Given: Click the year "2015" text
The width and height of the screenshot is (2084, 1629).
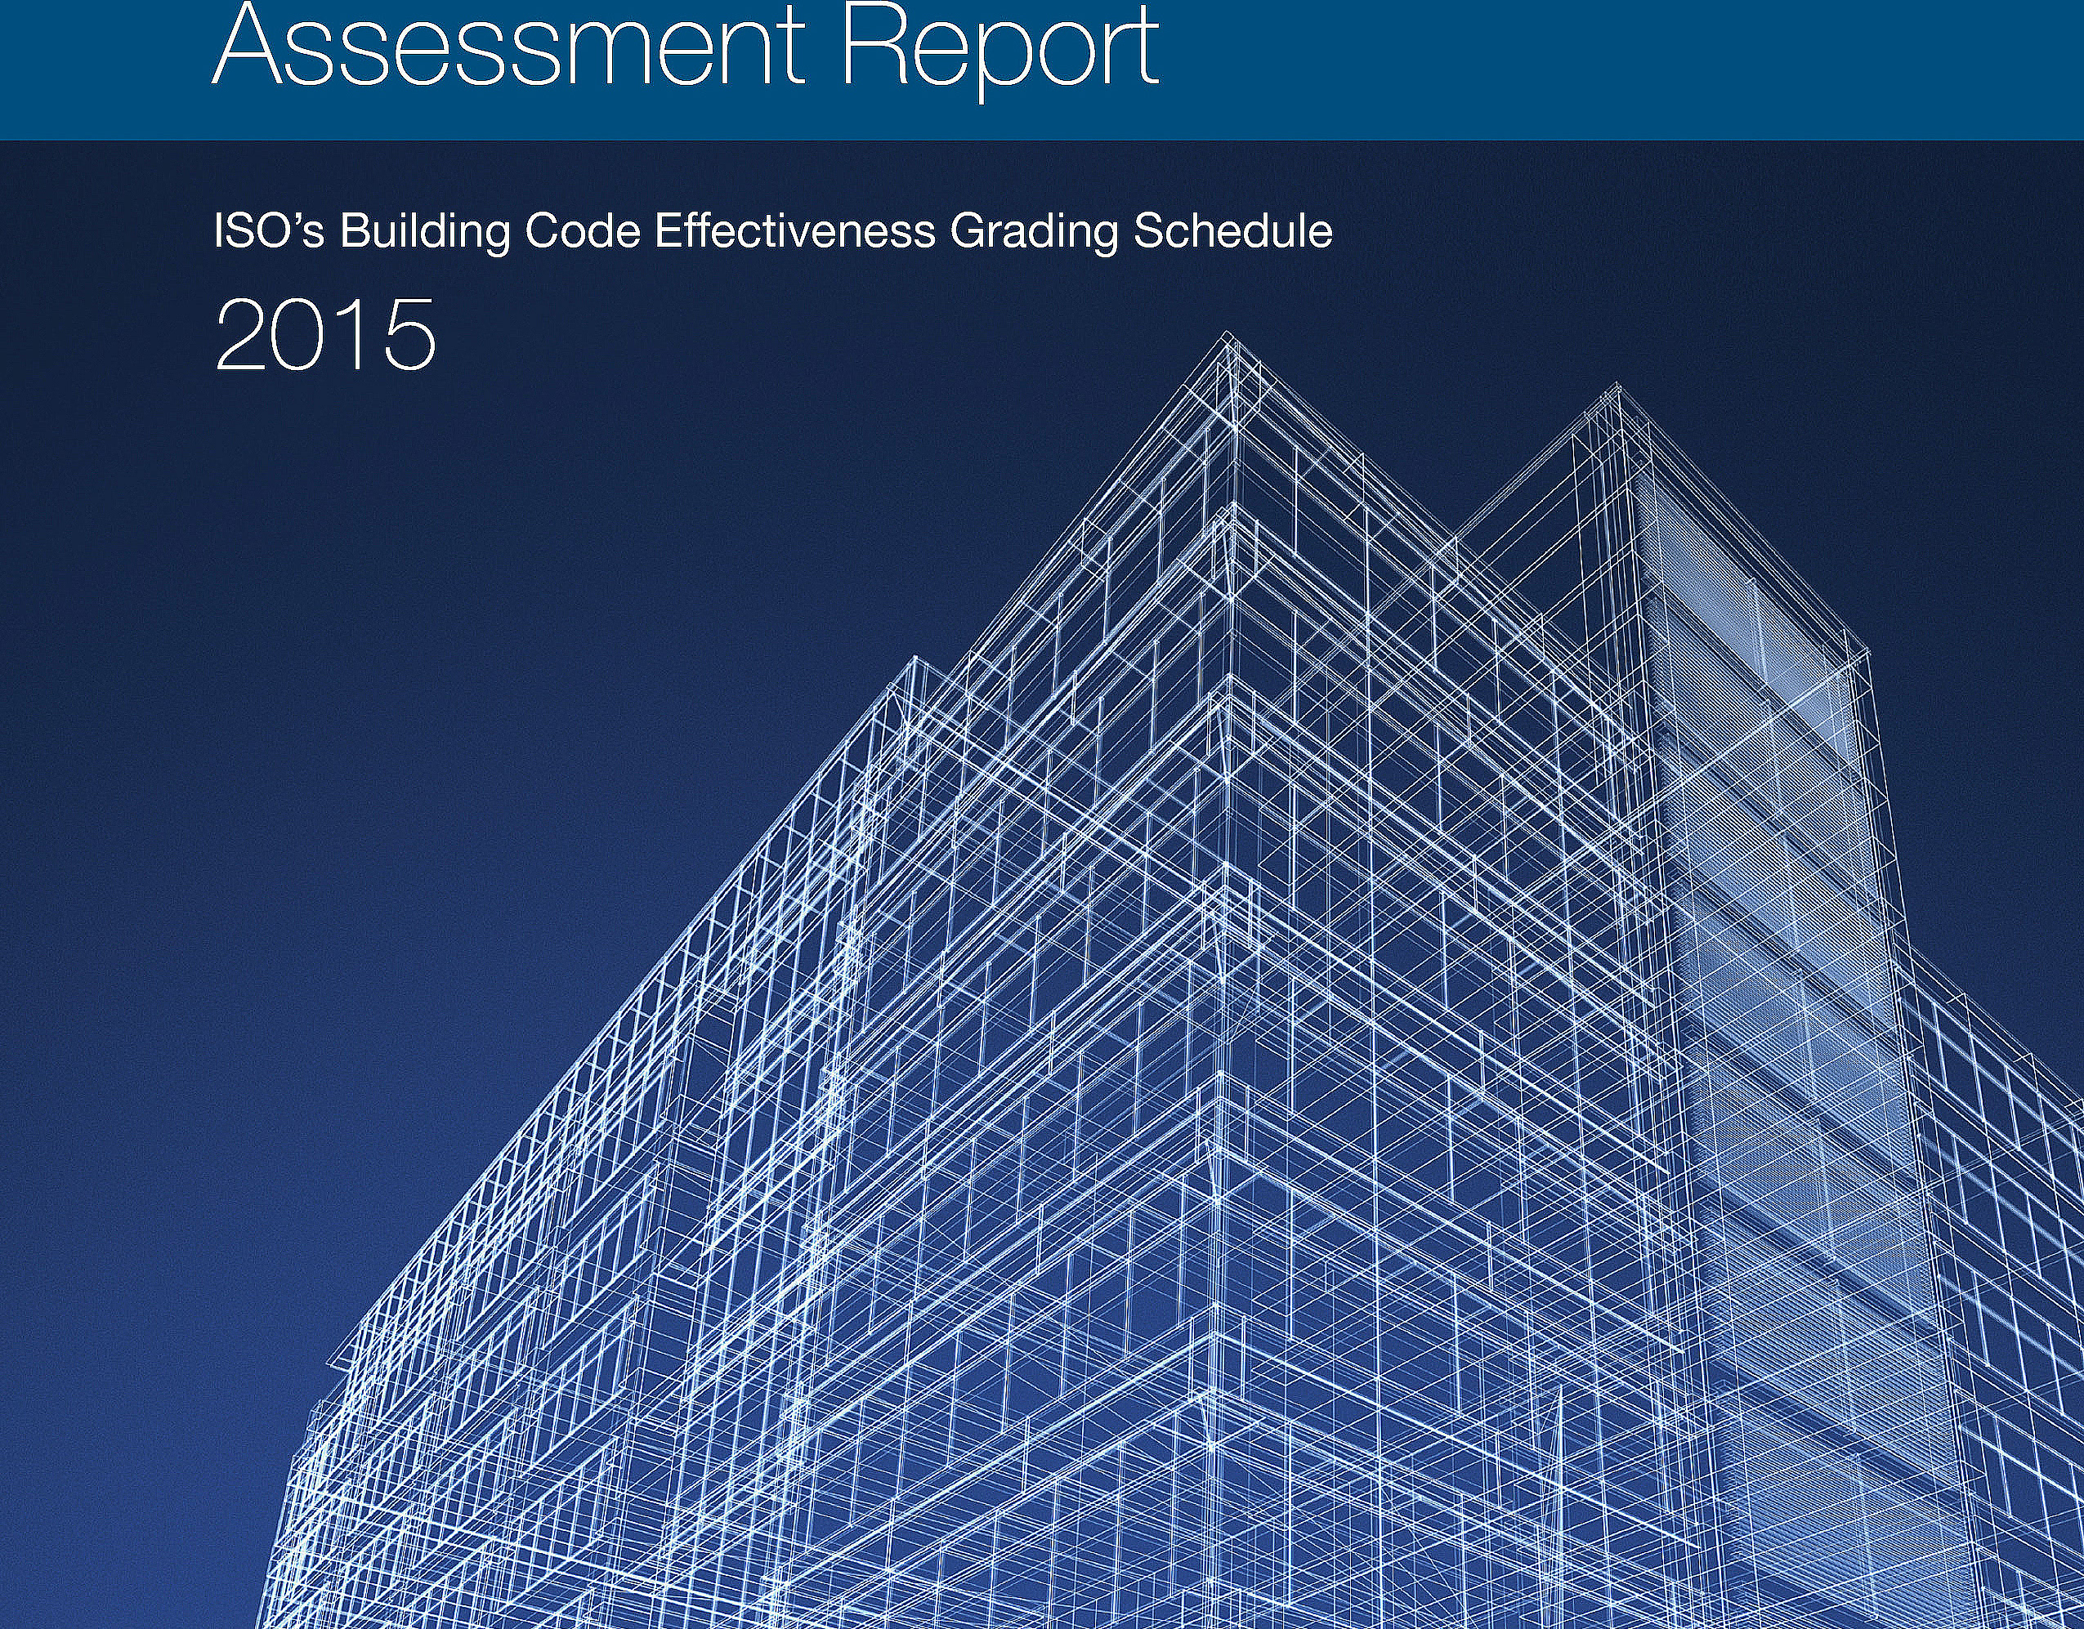Looking at the screenshot, I should 325,335.
